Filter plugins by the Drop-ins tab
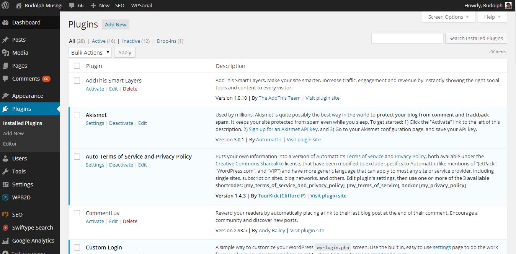Screen dimensions: 516x254 pos(167,41)
